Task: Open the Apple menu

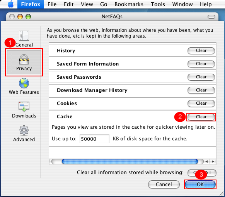Action: pyautogui.click(x=10, y=4)
